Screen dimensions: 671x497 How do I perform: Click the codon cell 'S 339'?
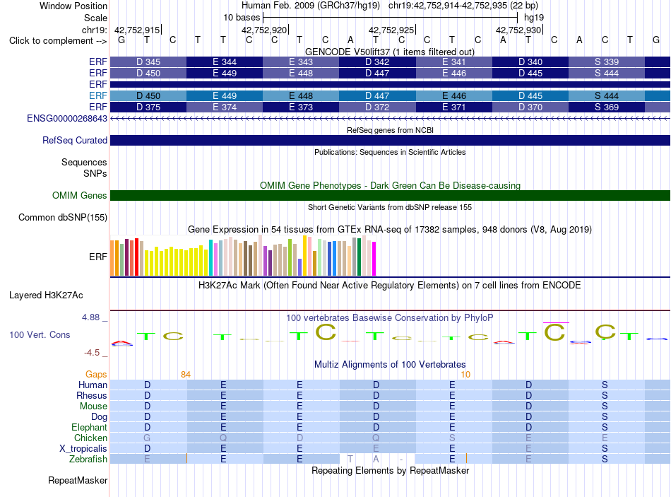[x=607, y=62]
